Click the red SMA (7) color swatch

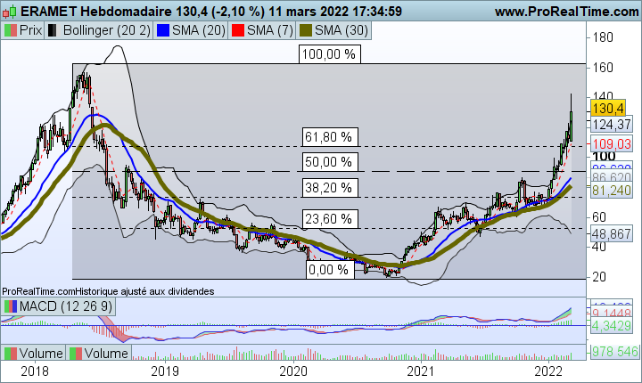tap(238, 30)
